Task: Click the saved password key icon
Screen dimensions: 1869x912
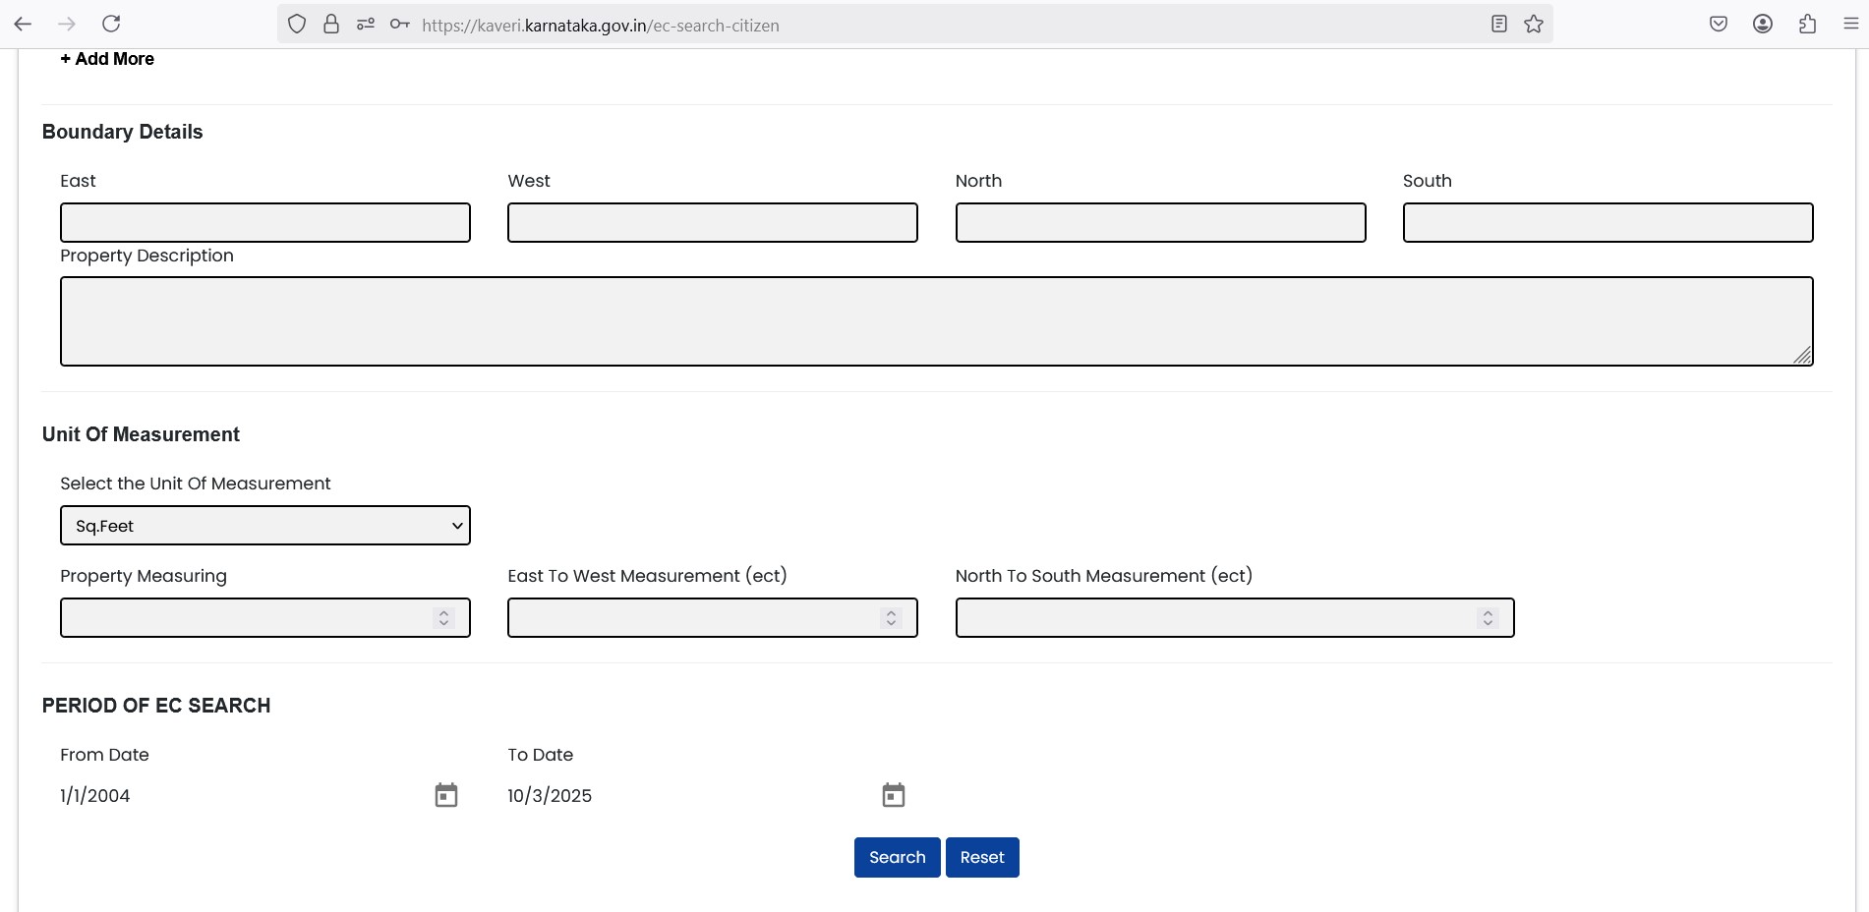Action: (399, 25)
